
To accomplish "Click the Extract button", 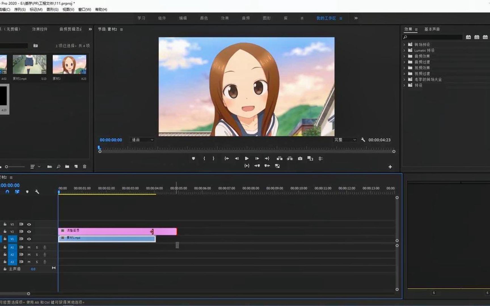I will pos(290,158).
